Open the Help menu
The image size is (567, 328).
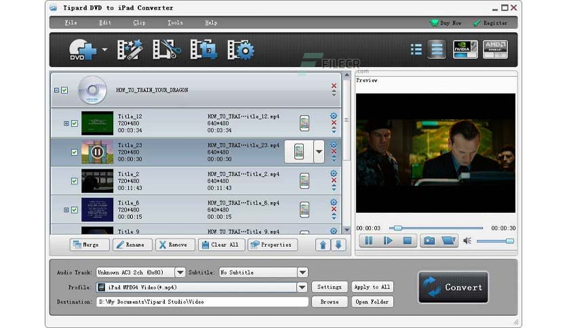[211, 22]
